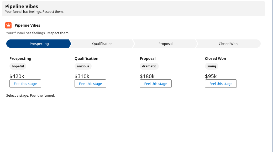Click the smug mood badge
This screenshot has height=152, width=273.
pyautogui.click(x=212, y=66)
